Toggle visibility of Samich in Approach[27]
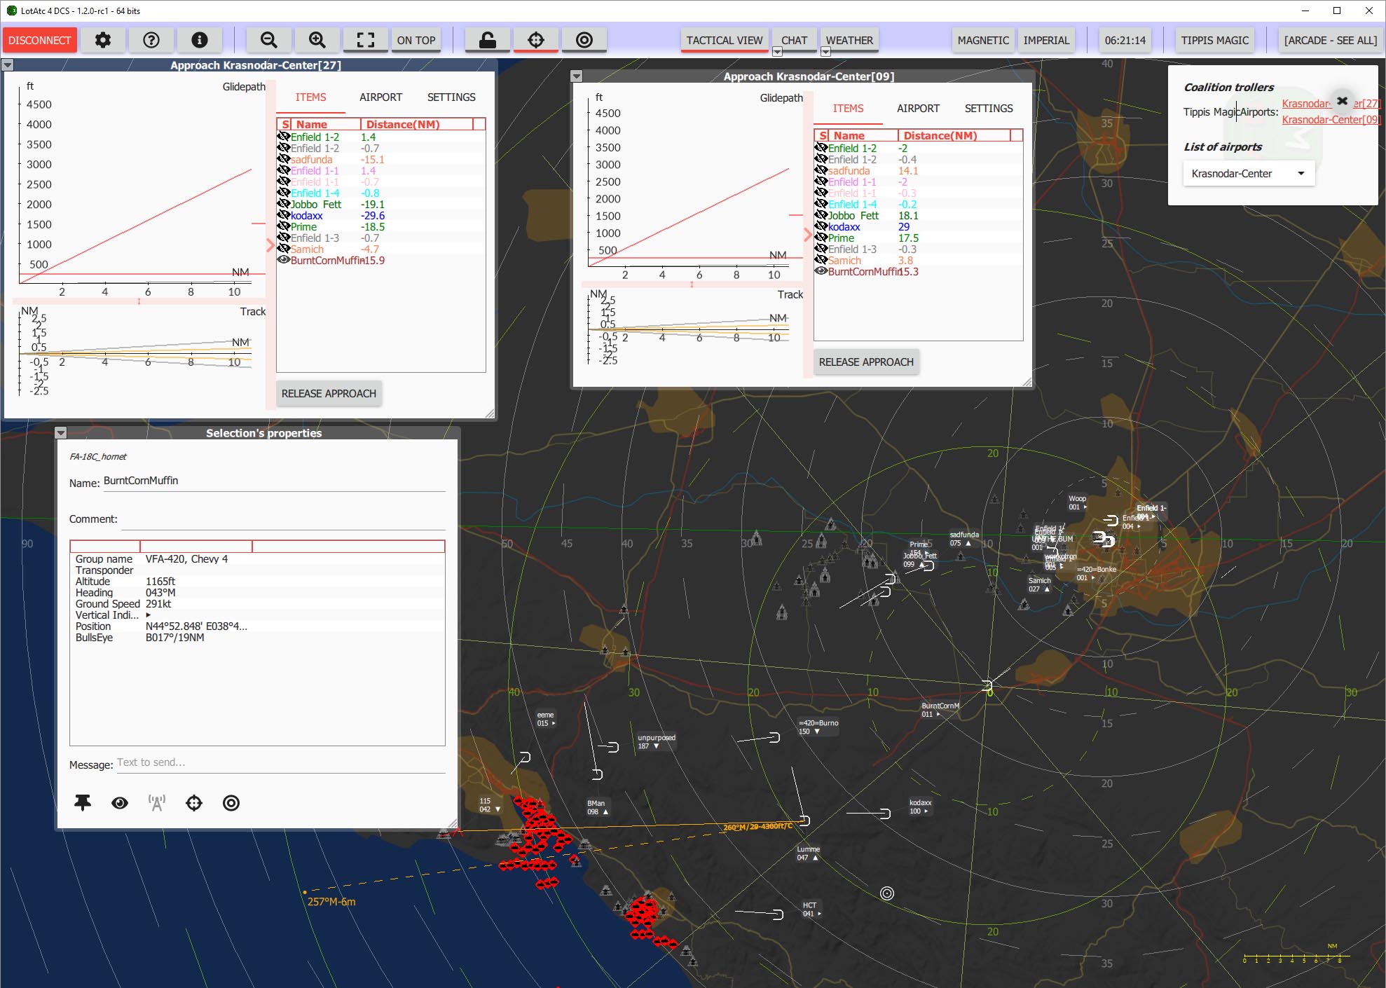Screen dimensions: 1386x988 click(x=283, y=249)
